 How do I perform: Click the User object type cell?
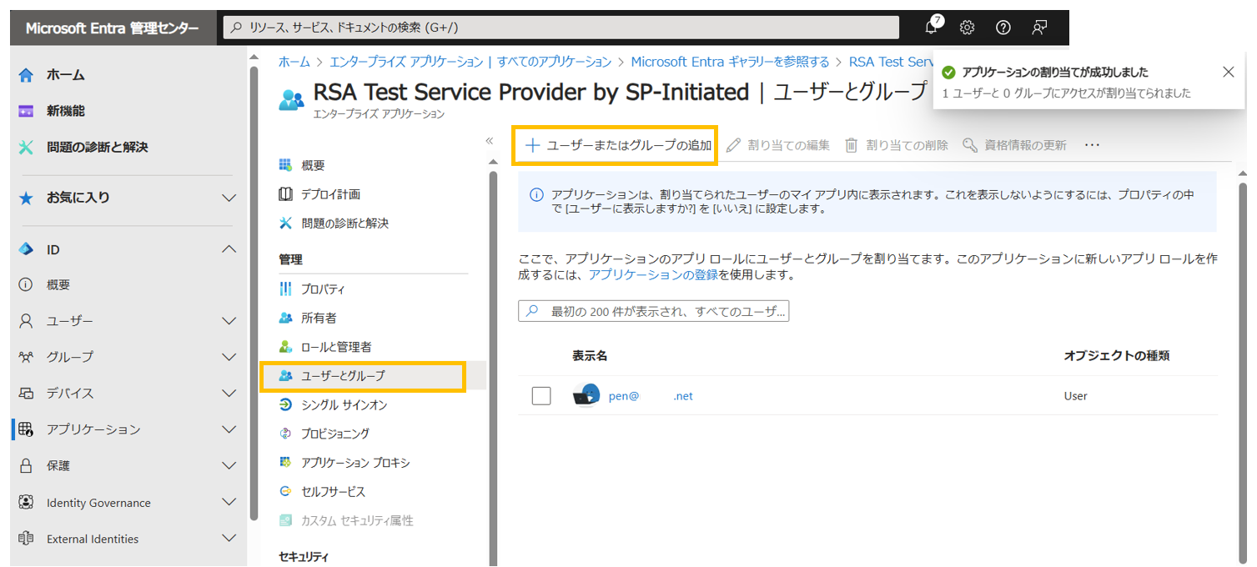pos(1075,396)
